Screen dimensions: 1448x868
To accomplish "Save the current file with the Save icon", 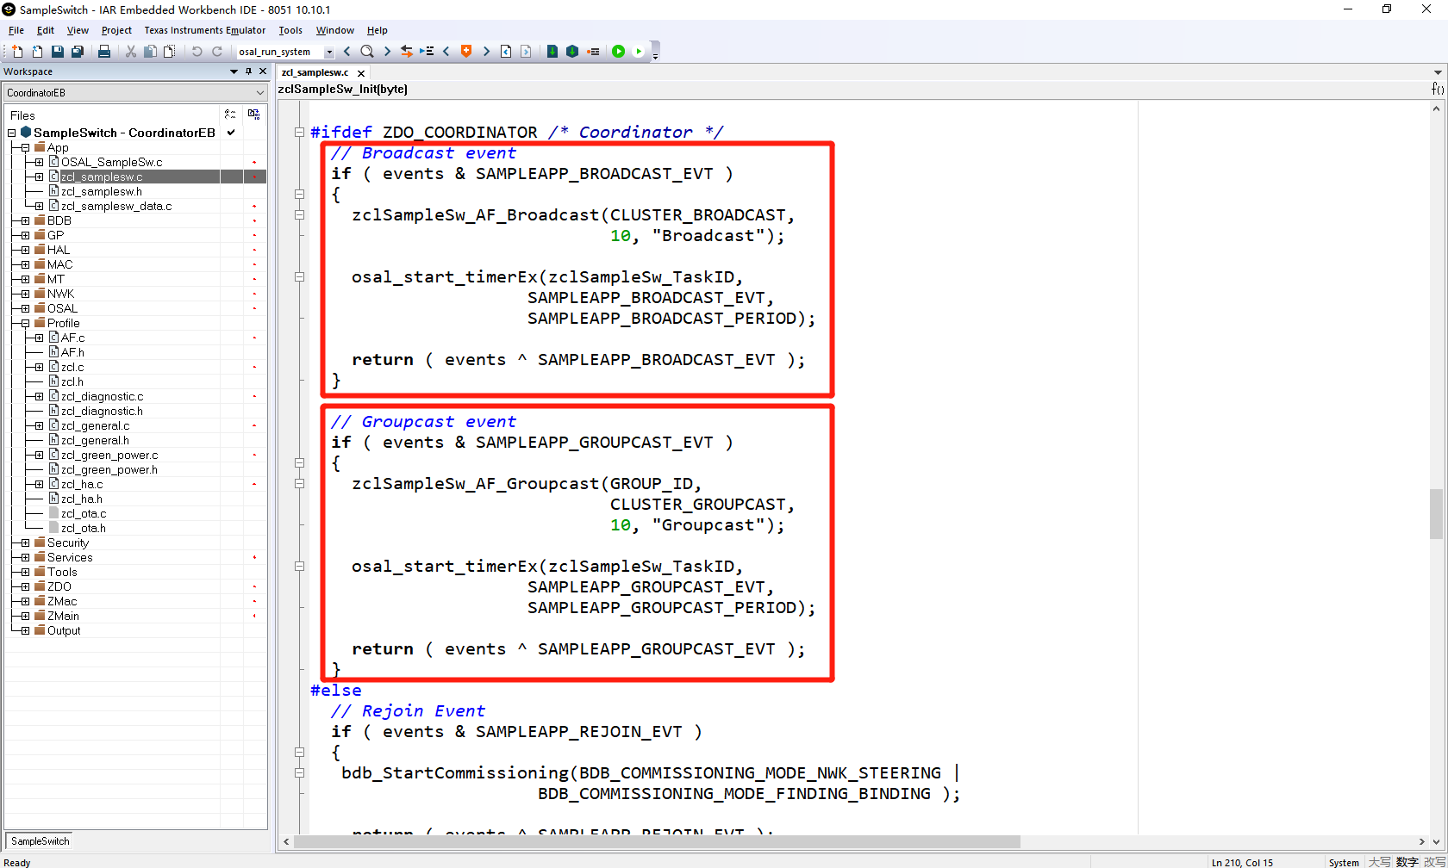I will [58, 52].
